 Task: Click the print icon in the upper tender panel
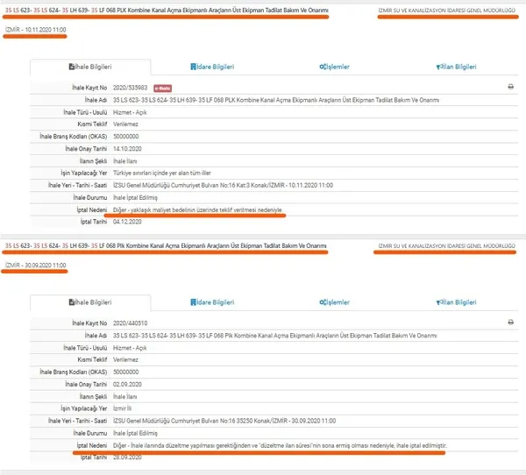click(510, 88)
